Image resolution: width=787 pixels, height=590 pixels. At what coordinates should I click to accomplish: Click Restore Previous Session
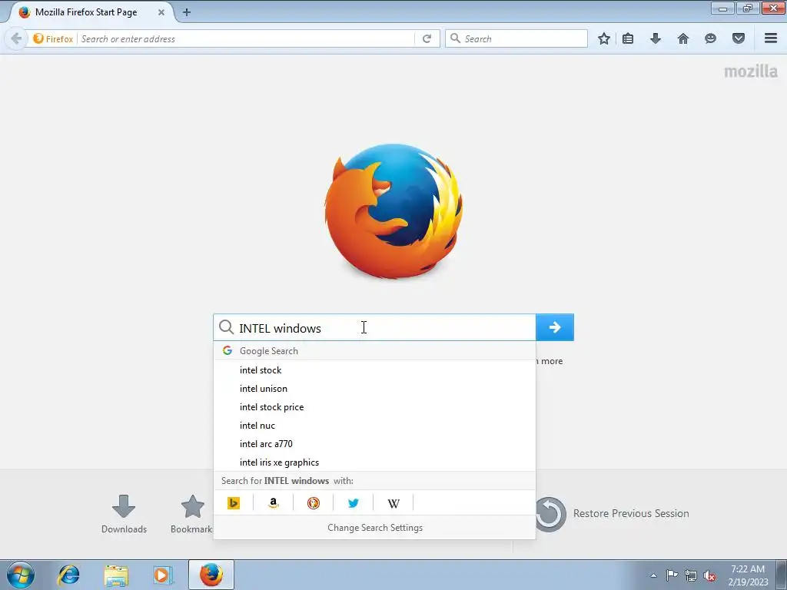point(612,514)
